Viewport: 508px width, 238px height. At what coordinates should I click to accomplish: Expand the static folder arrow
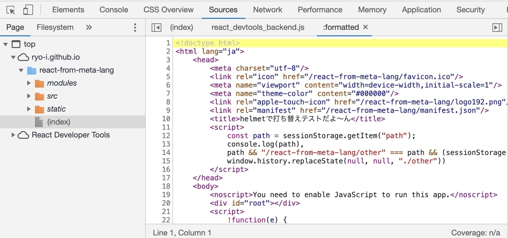[29, 109]
